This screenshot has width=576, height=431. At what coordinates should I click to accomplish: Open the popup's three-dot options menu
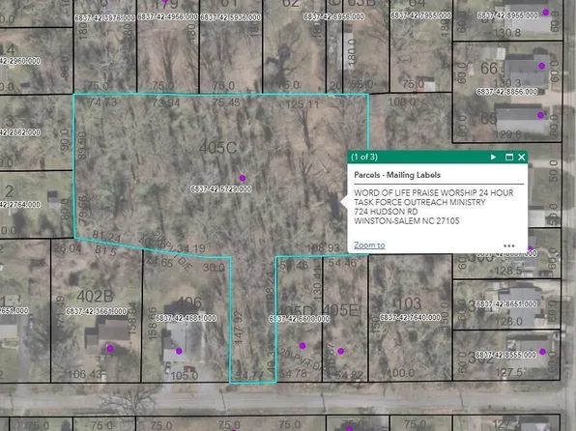509,245
